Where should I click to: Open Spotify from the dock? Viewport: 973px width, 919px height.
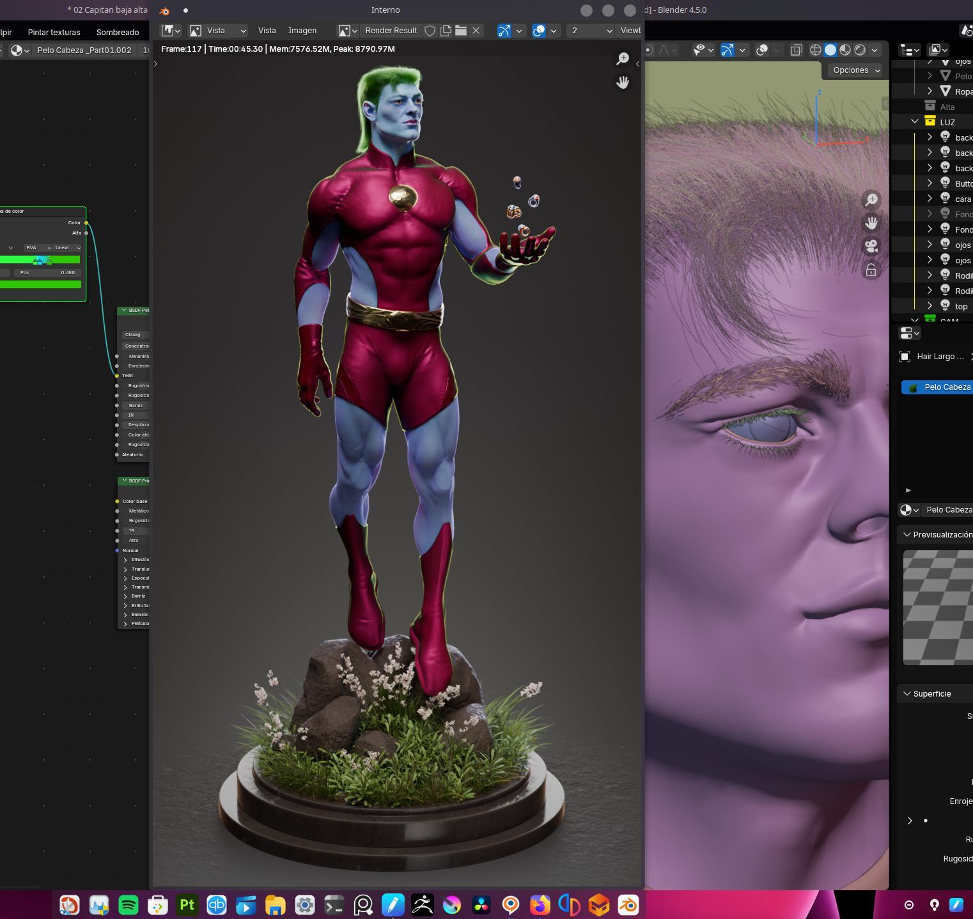pos(128,905)
